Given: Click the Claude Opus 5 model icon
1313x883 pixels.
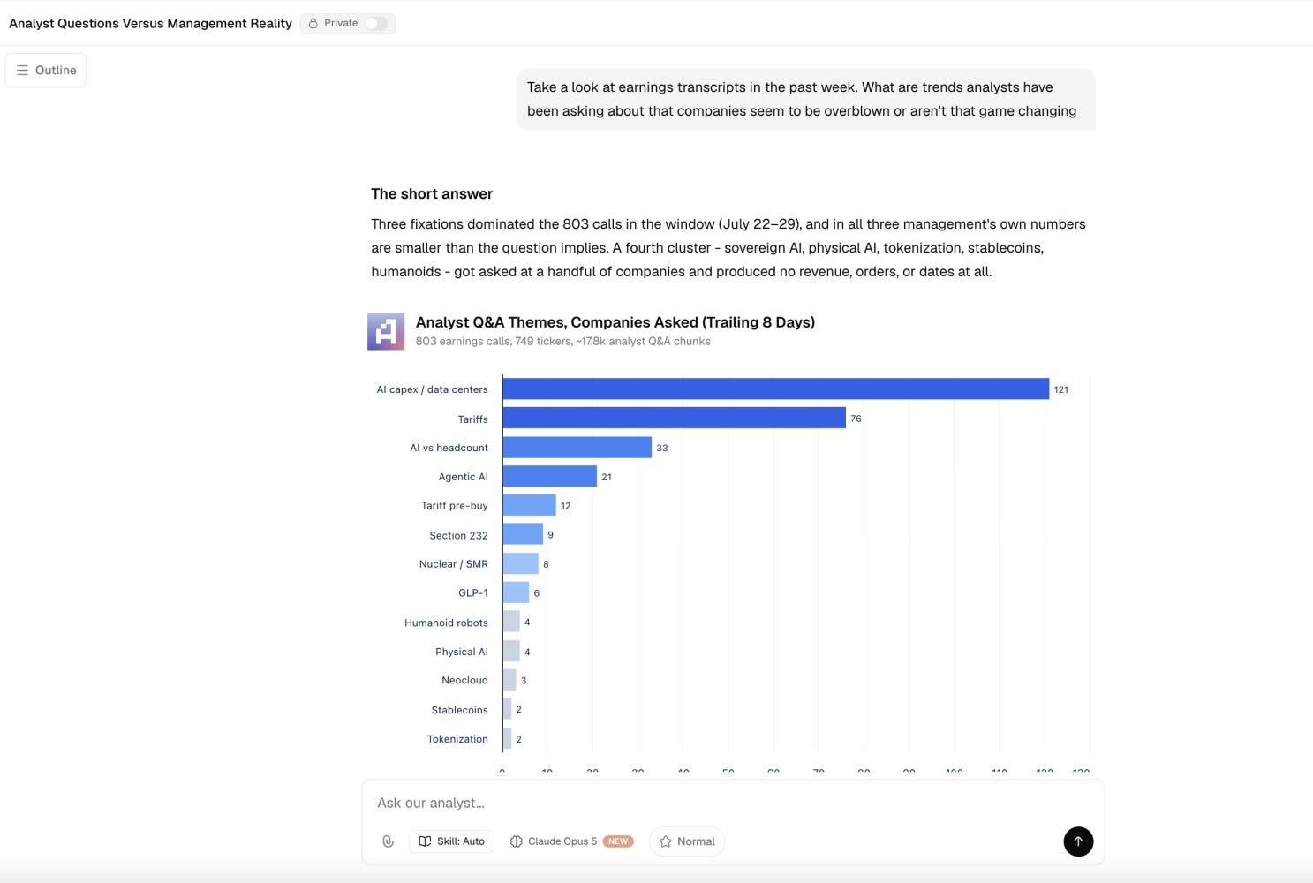Looking at the screenshot, I should (x=517, y=841).
